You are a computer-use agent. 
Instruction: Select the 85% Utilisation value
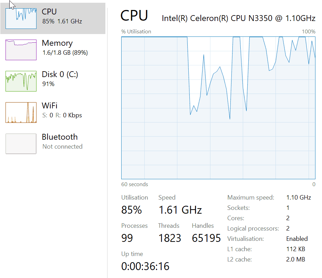[132, 210]
